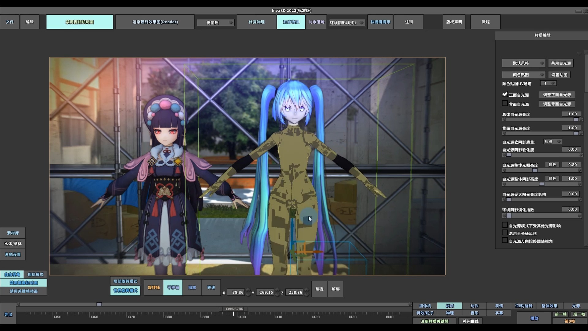
Task: Click the 颜色 swatch for 自光源整体光照亮度
Action: coord(552,165)
